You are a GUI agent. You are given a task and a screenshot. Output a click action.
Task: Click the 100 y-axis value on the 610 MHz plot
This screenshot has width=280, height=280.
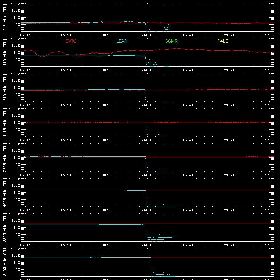[17, 87]
